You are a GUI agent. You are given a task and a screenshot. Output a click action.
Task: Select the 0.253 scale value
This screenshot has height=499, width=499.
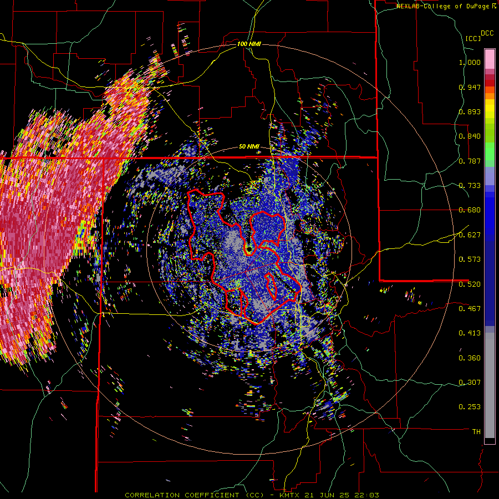click(x=470, y=407)
